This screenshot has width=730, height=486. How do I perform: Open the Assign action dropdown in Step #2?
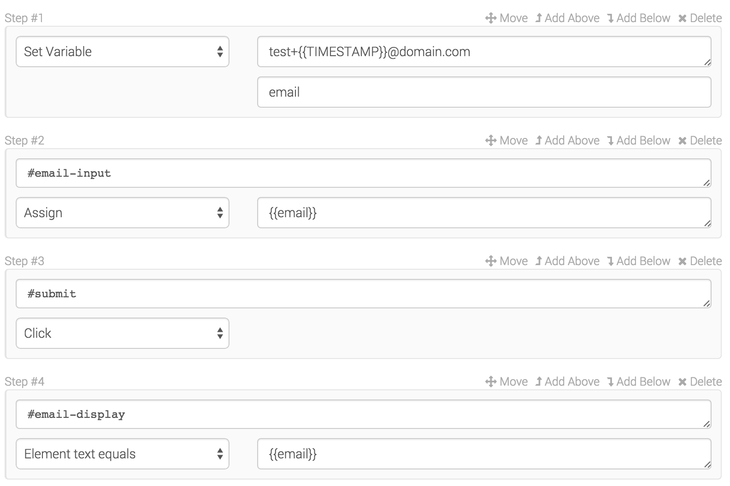click(x=122, y=213)
